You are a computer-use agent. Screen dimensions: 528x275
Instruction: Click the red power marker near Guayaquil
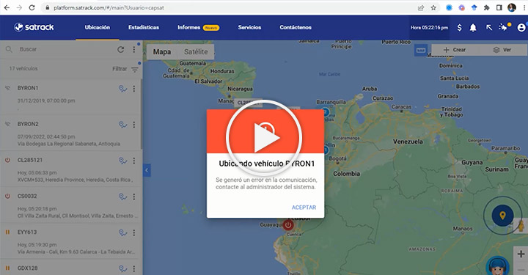(x=288, y=224)
